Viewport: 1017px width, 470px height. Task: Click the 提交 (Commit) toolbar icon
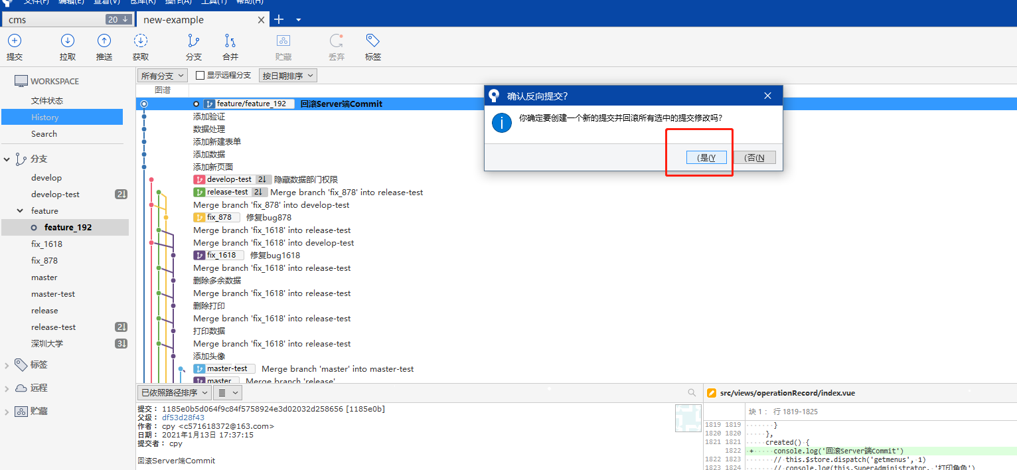[x=15, y=41]
